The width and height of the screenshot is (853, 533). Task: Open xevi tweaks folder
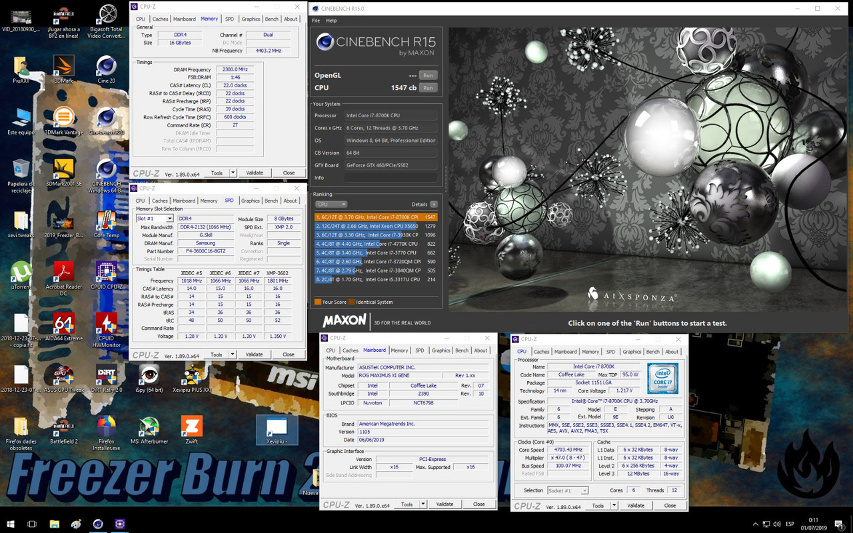pyautogui.click(x=21, y=225)
